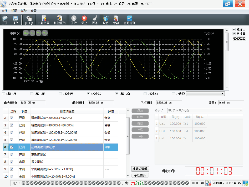Click the 保存 (Save) toolbar icon

(15, 20)
